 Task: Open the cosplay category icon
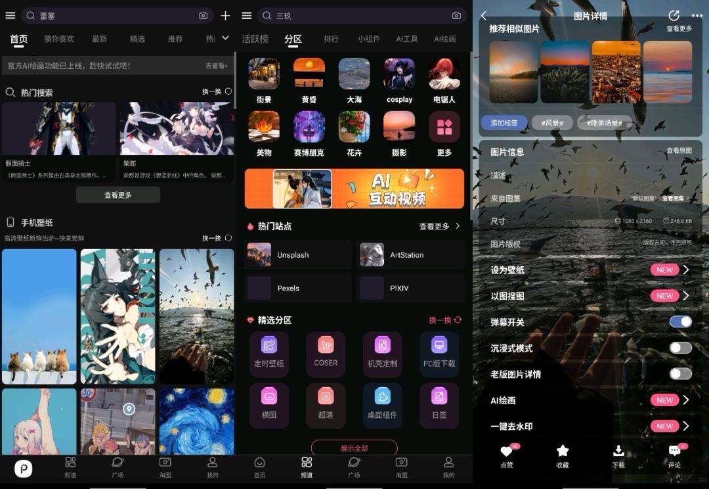[399, 74]
